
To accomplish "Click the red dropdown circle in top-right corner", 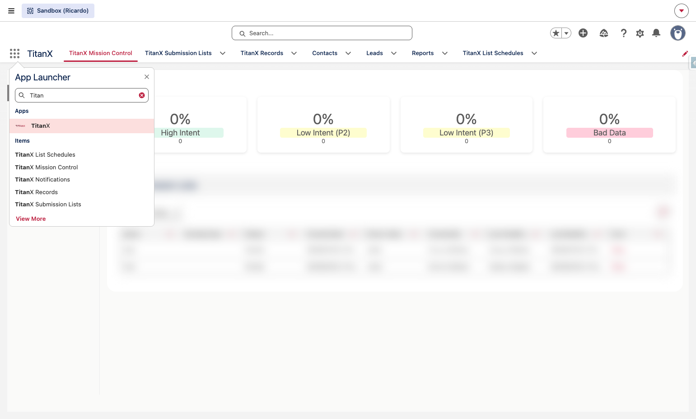I will click(x=681, y=11).
